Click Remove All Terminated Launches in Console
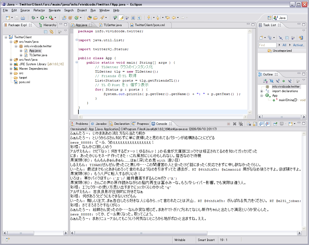Image resolution: width=309 pixels, height=245 pixels. coord(241,124)
